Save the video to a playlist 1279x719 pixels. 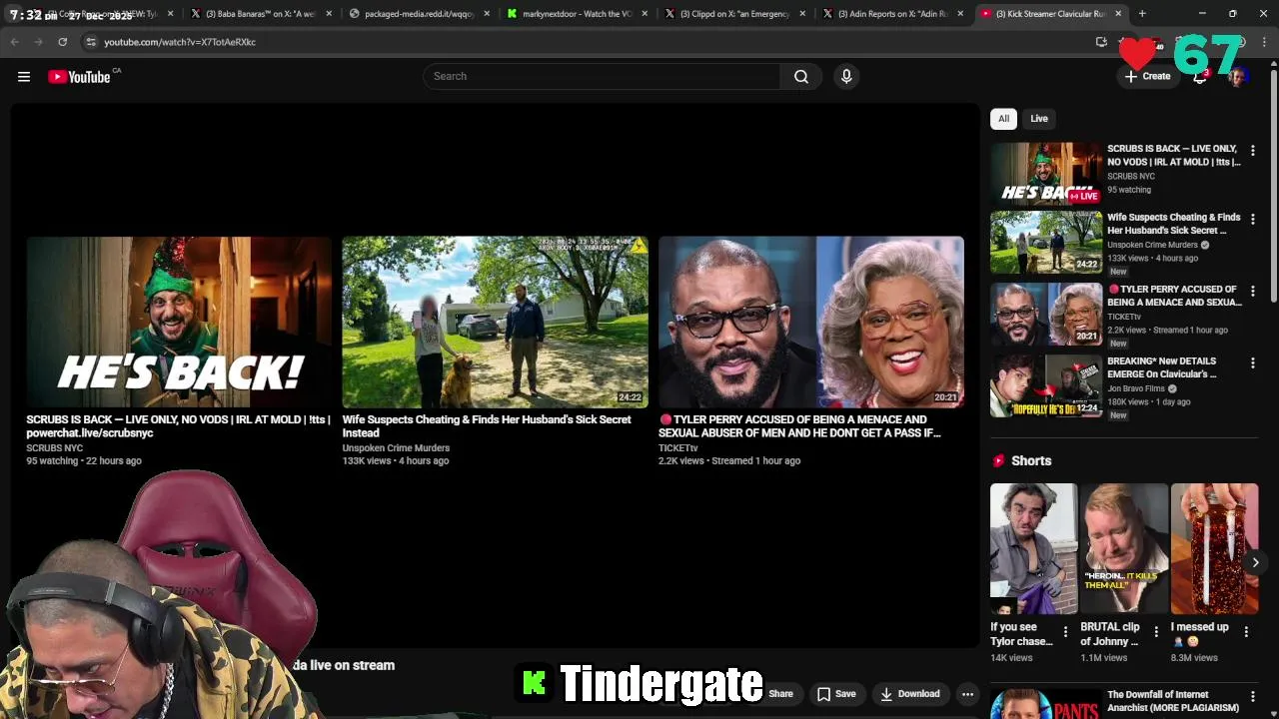[x=836, y=694]
